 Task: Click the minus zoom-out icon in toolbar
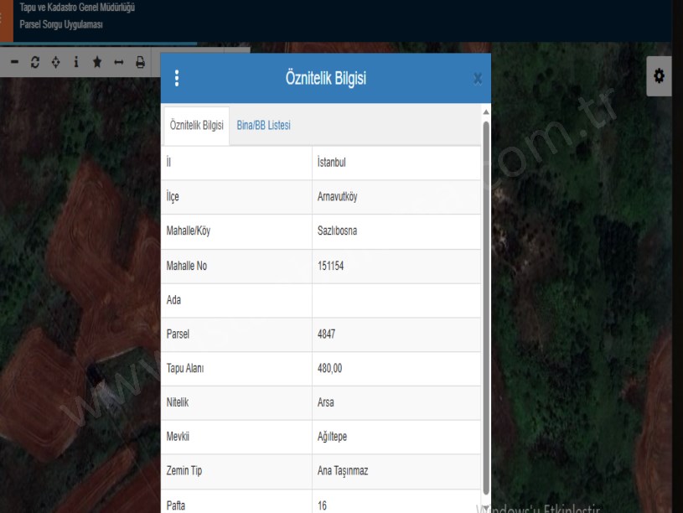click(15, 63)
